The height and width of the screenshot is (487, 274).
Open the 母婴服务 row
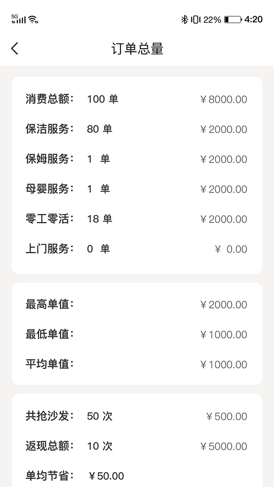click(136, 189)
